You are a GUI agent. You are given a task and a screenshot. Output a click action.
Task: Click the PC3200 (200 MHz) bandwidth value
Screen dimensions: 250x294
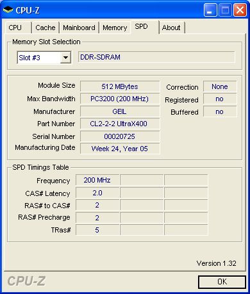click(120, 99)
